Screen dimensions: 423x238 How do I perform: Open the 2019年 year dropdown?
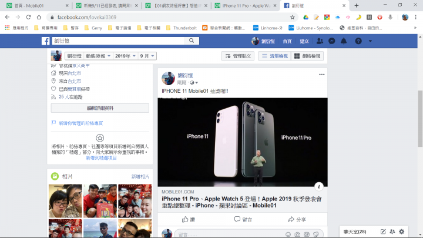[125, 56]
